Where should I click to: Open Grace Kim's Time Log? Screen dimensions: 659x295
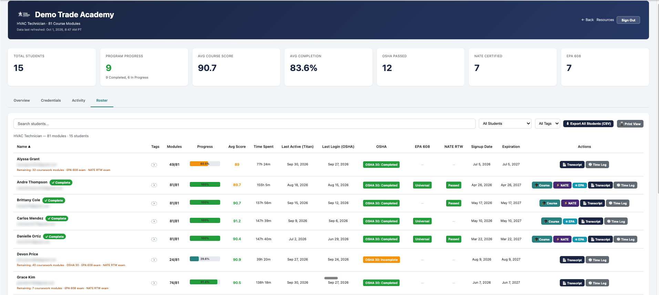[597, 283]
